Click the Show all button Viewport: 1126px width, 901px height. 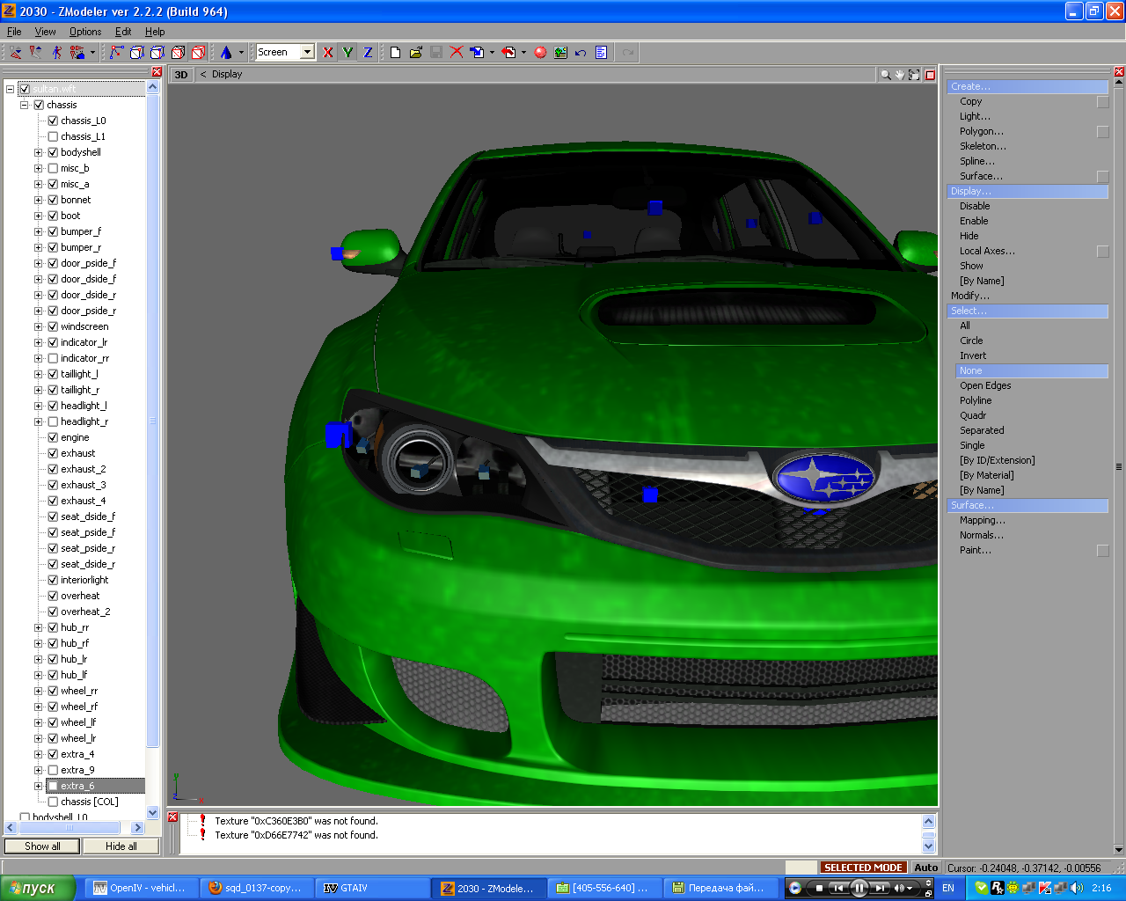(42, 846)
